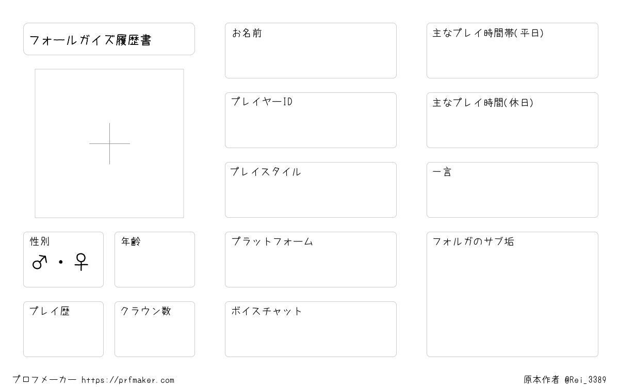The width and height of the screenshot is (619, 387).
Task: Click the プロフメーカー text in footer
Action: [44, 380]
